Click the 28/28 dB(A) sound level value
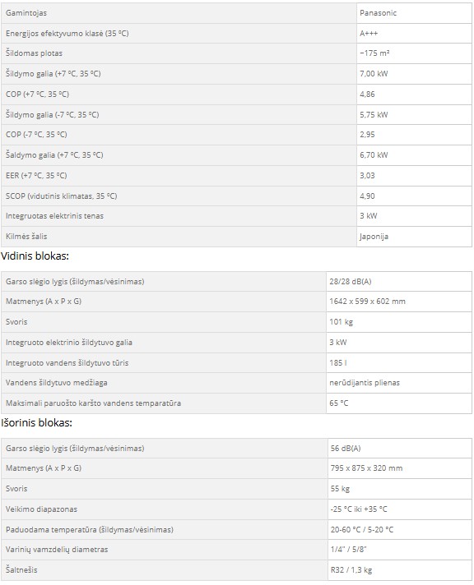The image size is (474, 585). click(351, 282)
